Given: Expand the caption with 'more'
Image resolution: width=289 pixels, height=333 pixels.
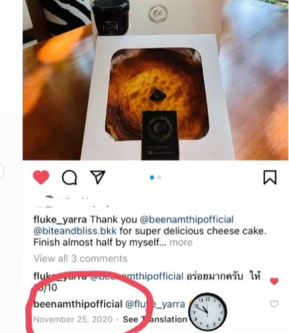Looking at the screenshot, I should pos(181,243).
